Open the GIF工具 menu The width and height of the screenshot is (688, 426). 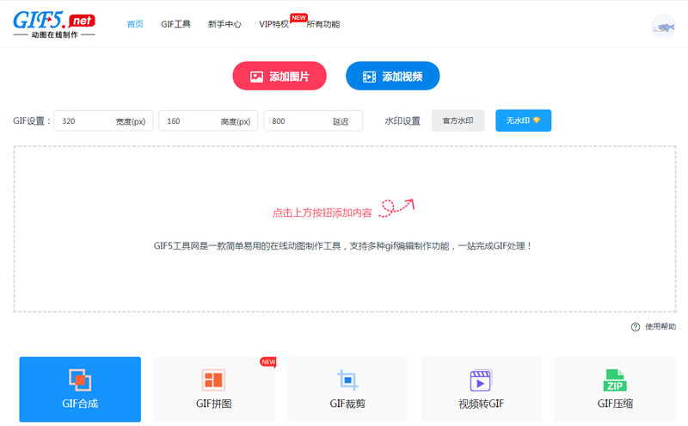(x=175, y=24)
